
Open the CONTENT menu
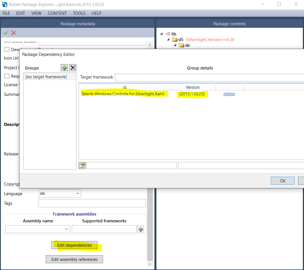coord(57,13)
